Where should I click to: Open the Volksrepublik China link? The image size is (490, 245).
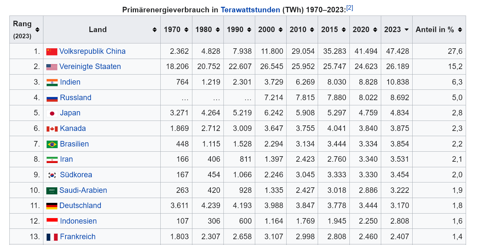coord(93,51)
